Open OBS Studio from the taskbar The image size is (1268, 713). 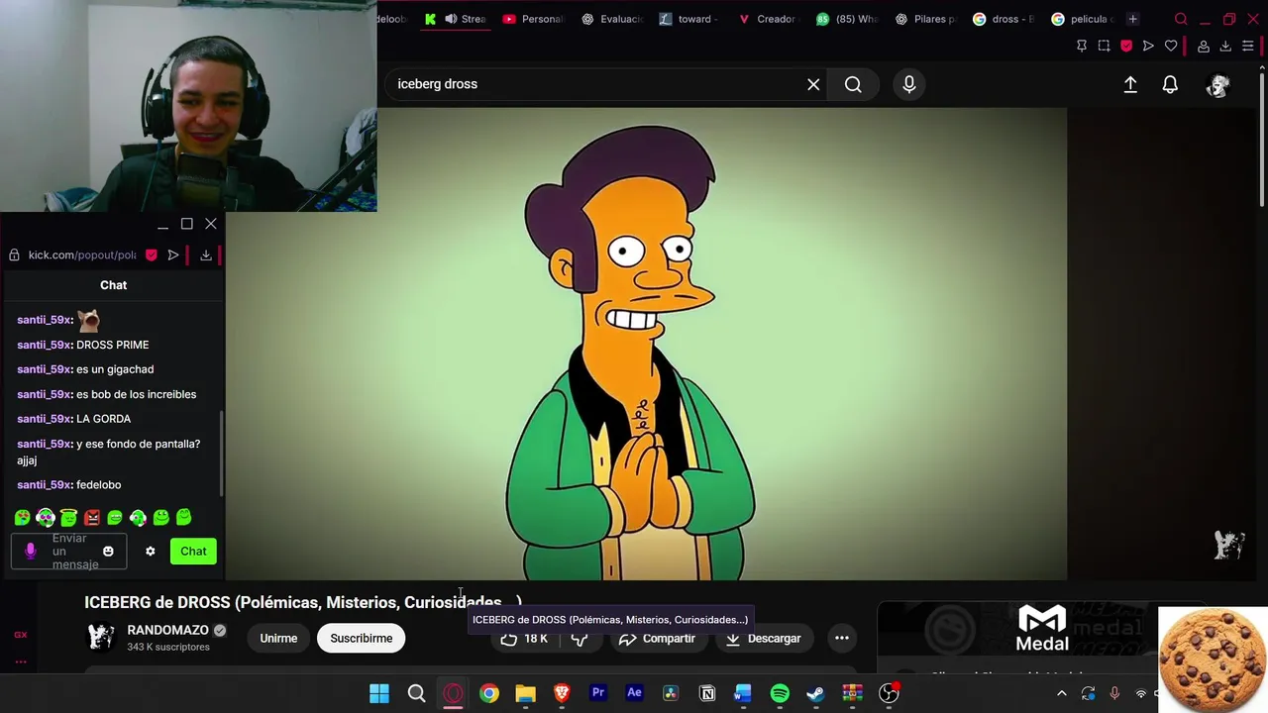889,694
